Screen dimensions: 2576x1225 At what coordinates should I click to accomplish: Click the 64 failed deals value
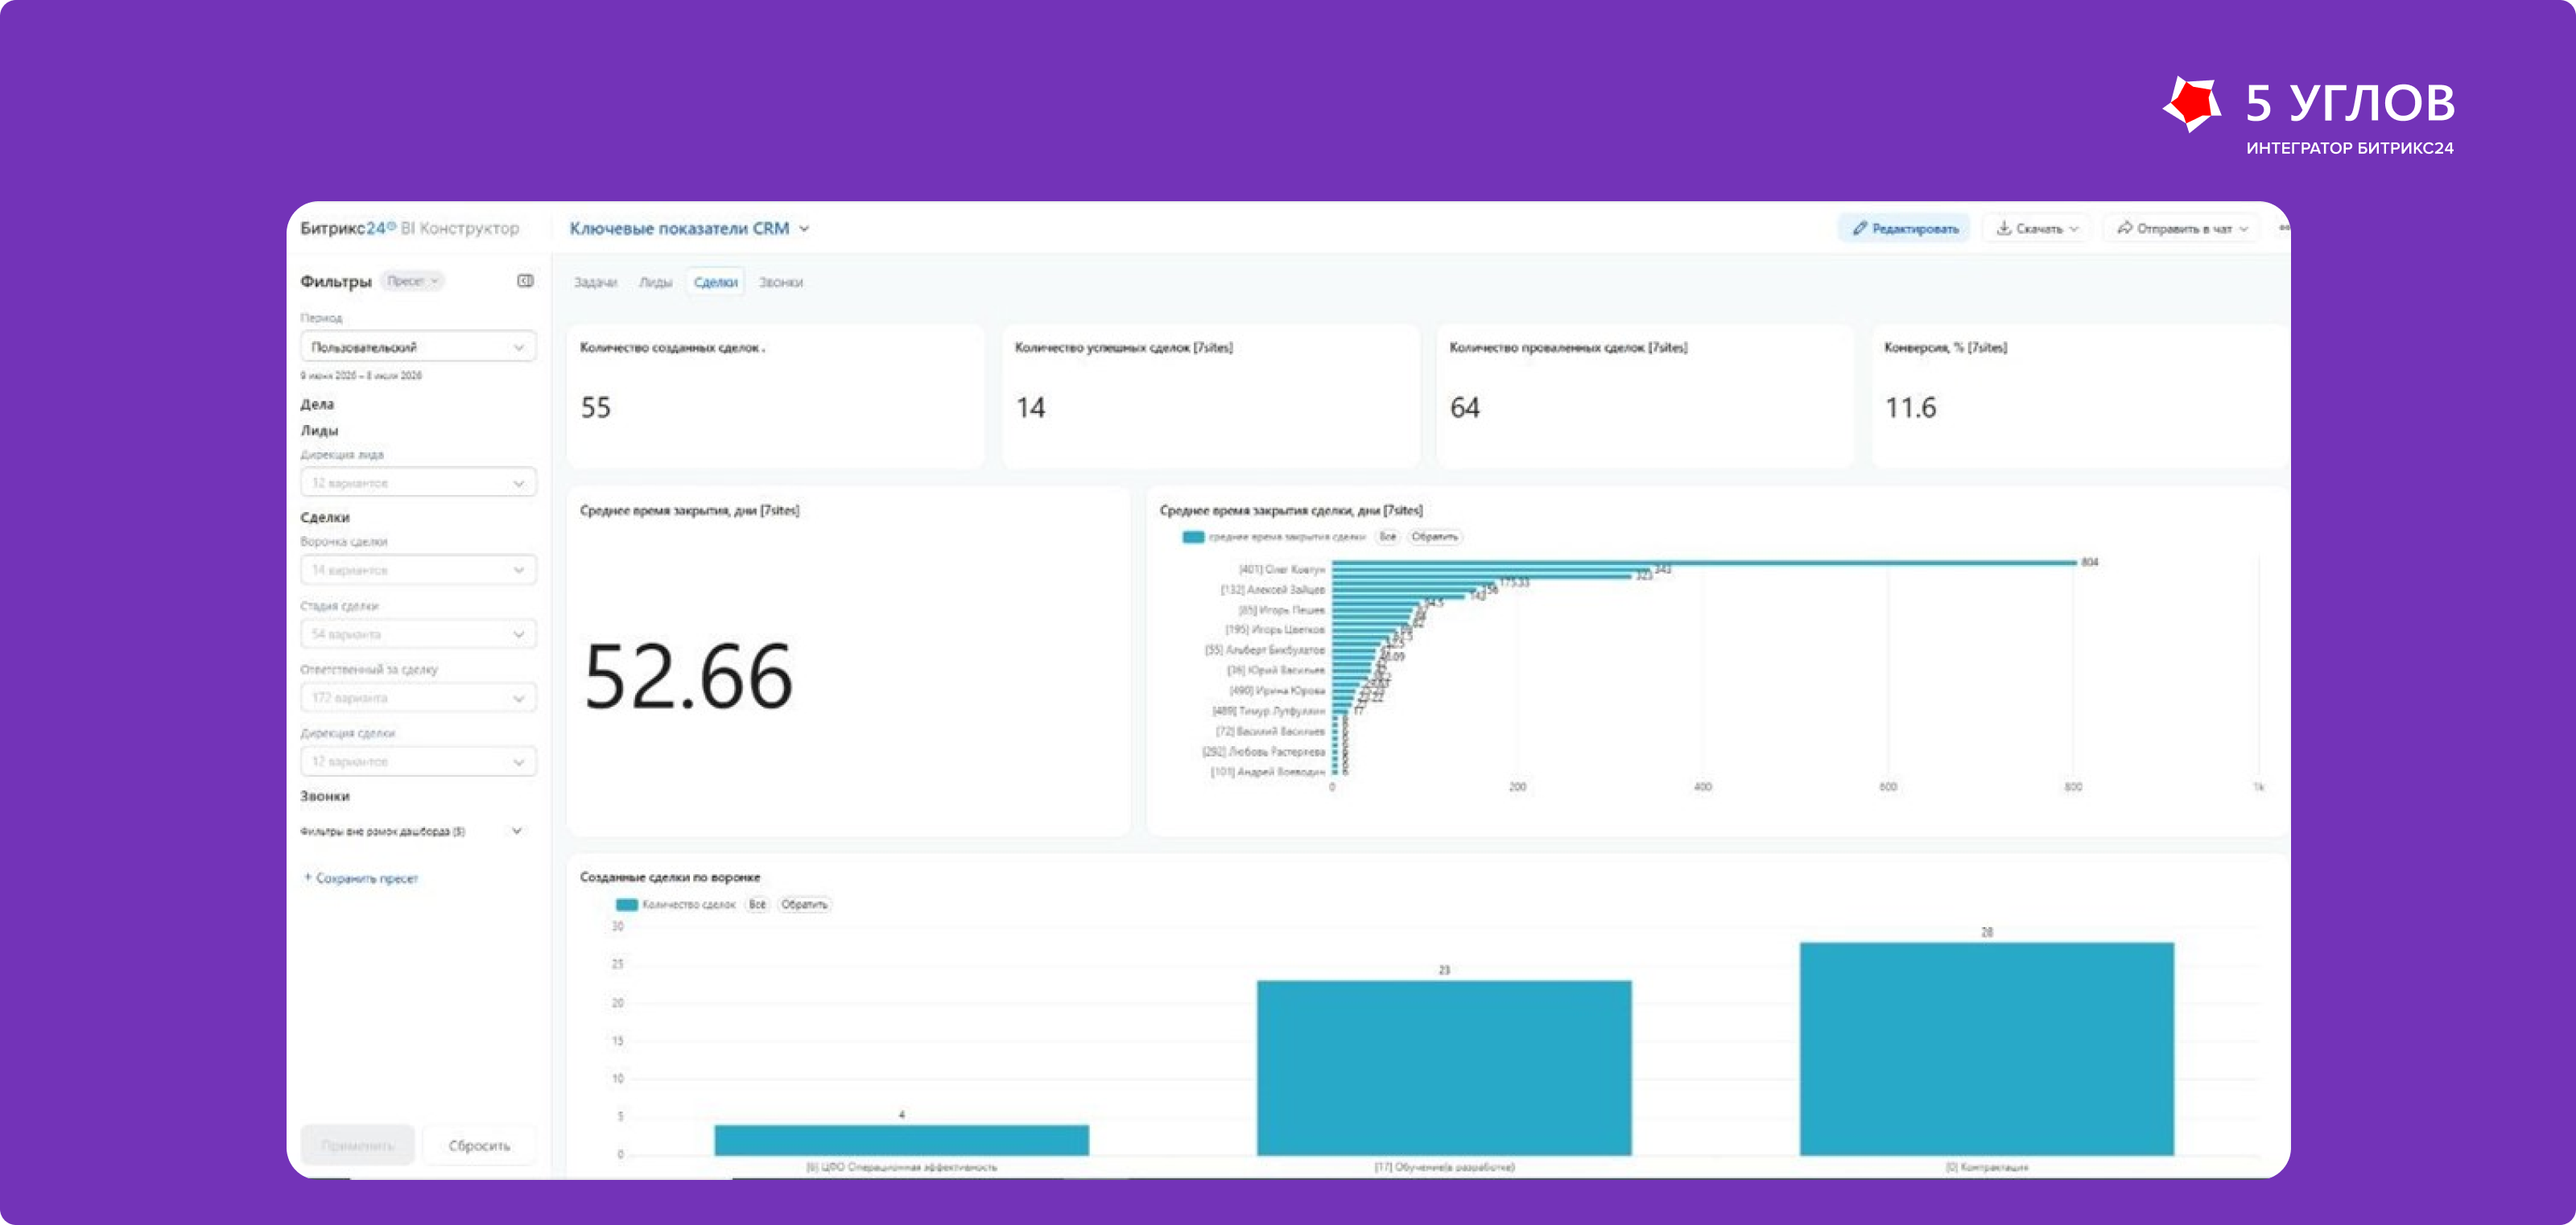pyautogui.click(x=1465, y=408)
